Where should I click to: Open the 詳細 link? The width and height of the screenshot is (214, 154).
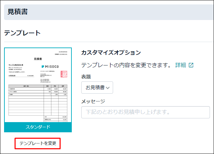point(180,65)
